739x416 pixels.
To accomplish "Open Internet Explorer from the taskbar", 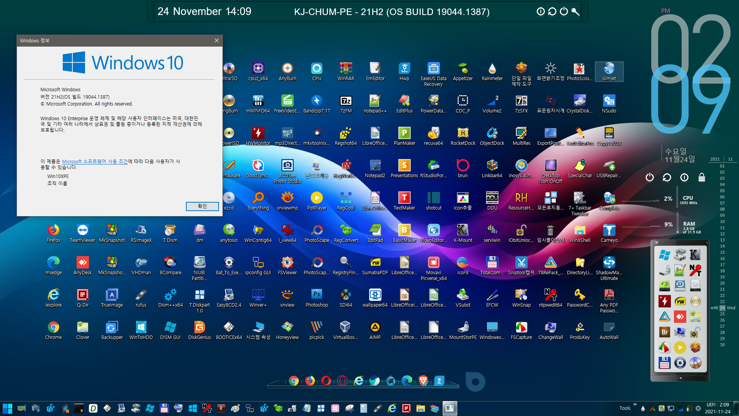I will coord(392,408).
